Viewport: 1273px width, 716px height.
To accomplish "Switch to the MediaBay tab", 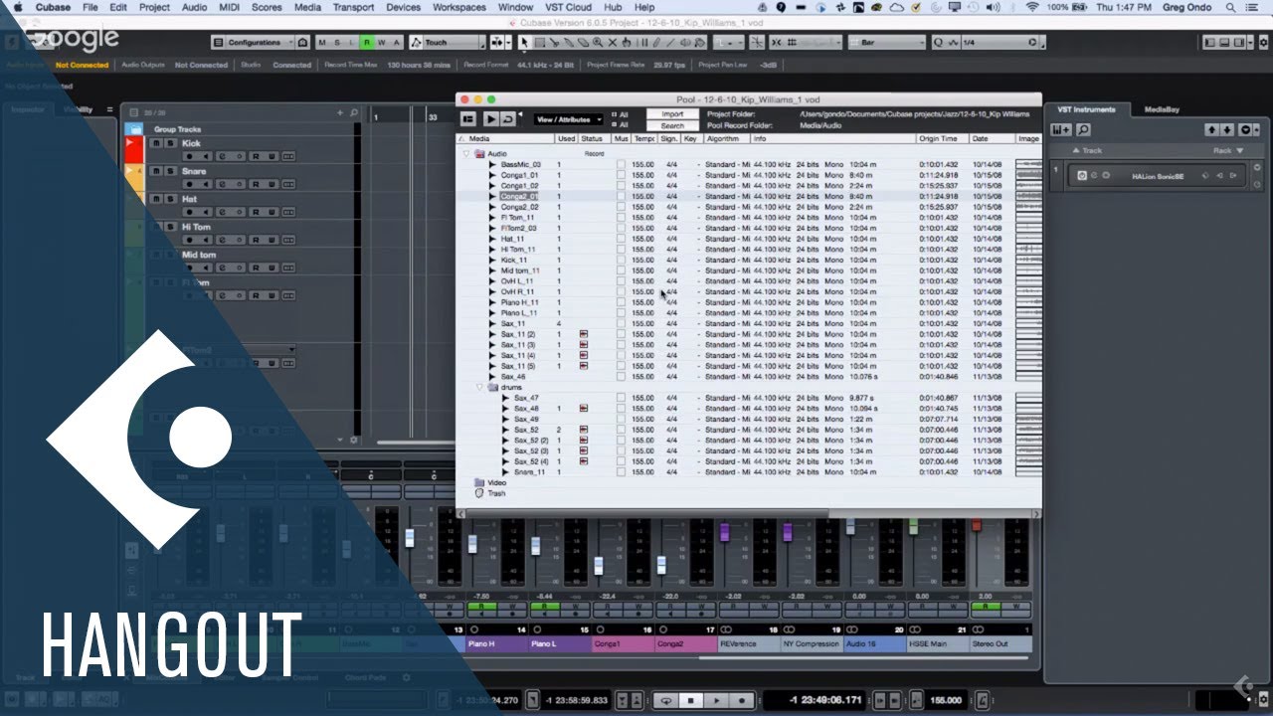I will tap(1162, 109).
